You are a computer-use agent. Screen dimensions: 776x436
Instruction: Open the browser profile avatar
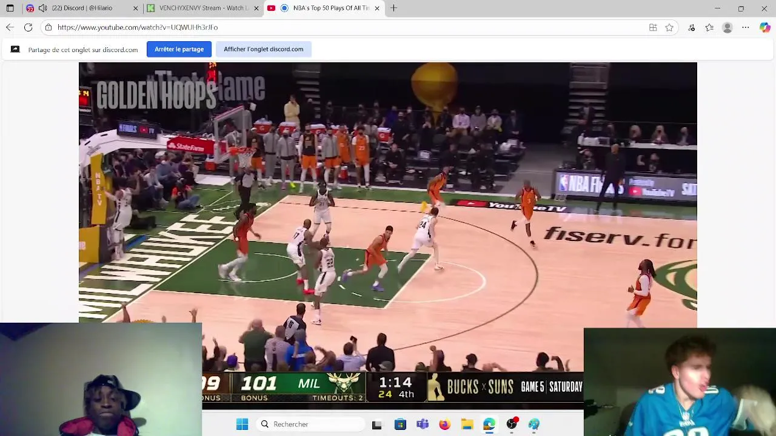point(727,27)
